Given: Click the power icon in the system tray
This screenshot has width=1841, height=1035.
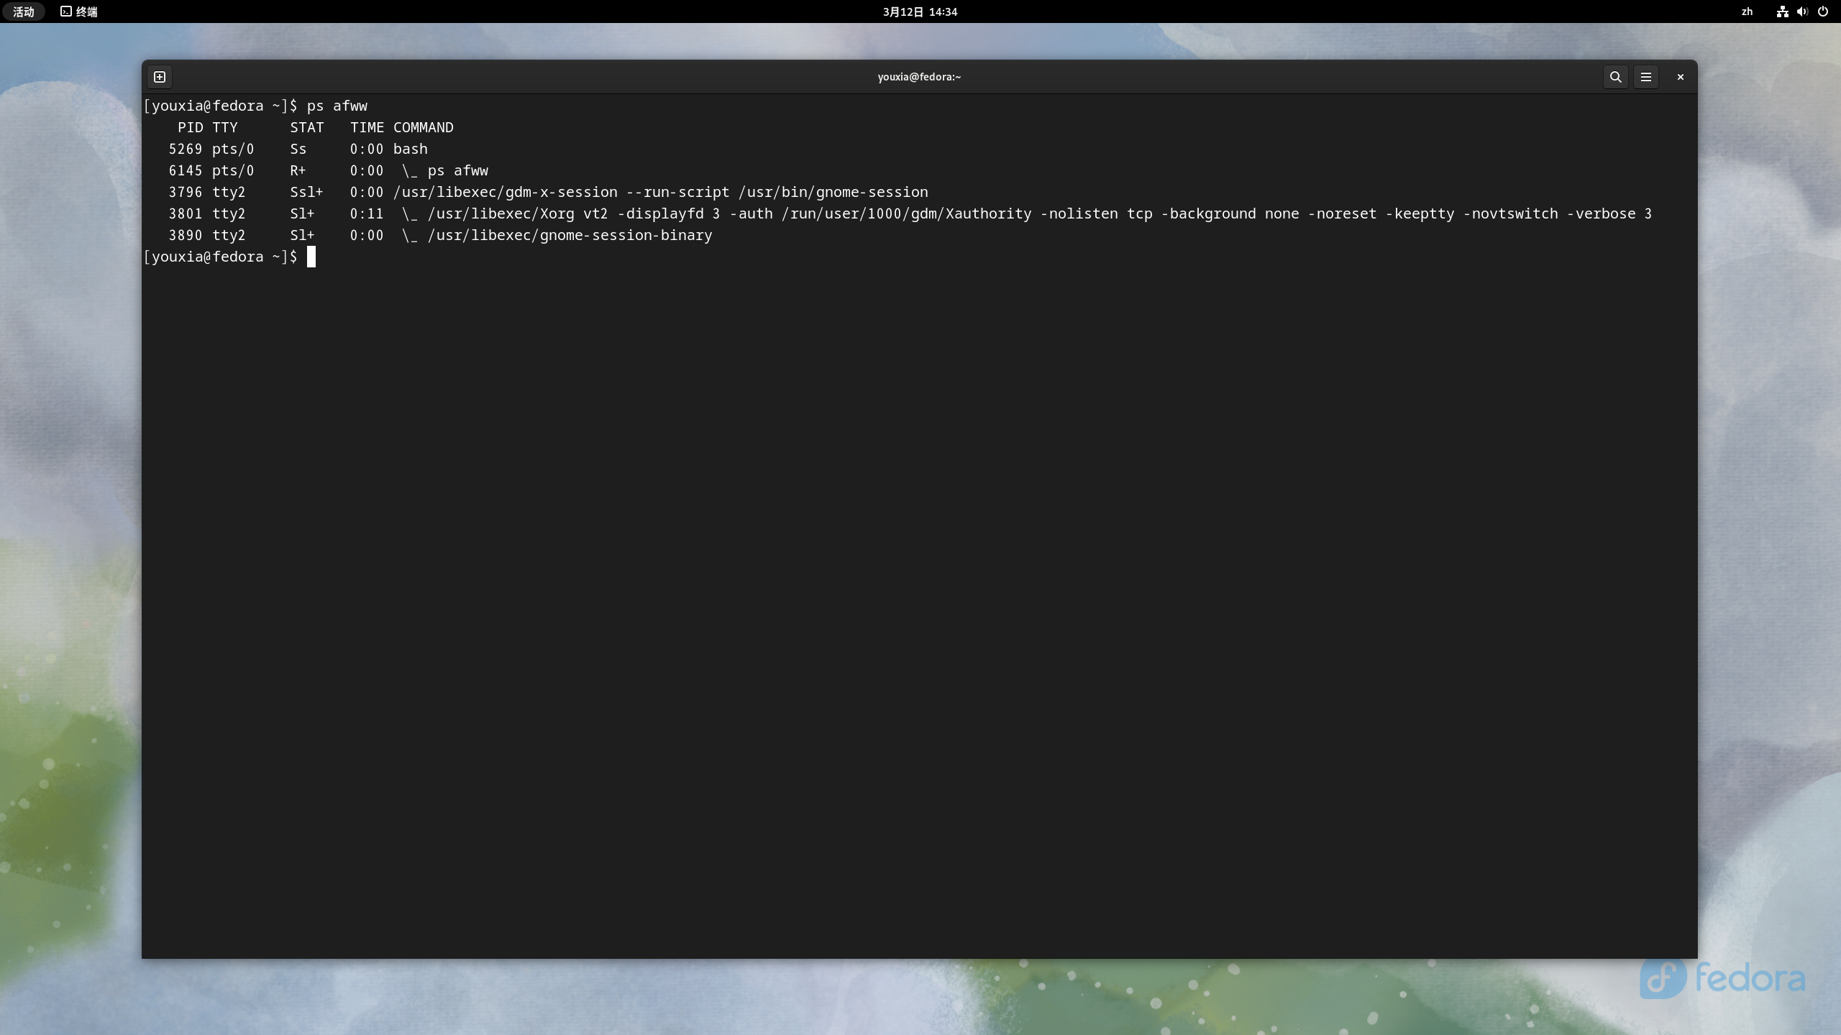Looking at the screenshot, I should (x=1823, y=11).
